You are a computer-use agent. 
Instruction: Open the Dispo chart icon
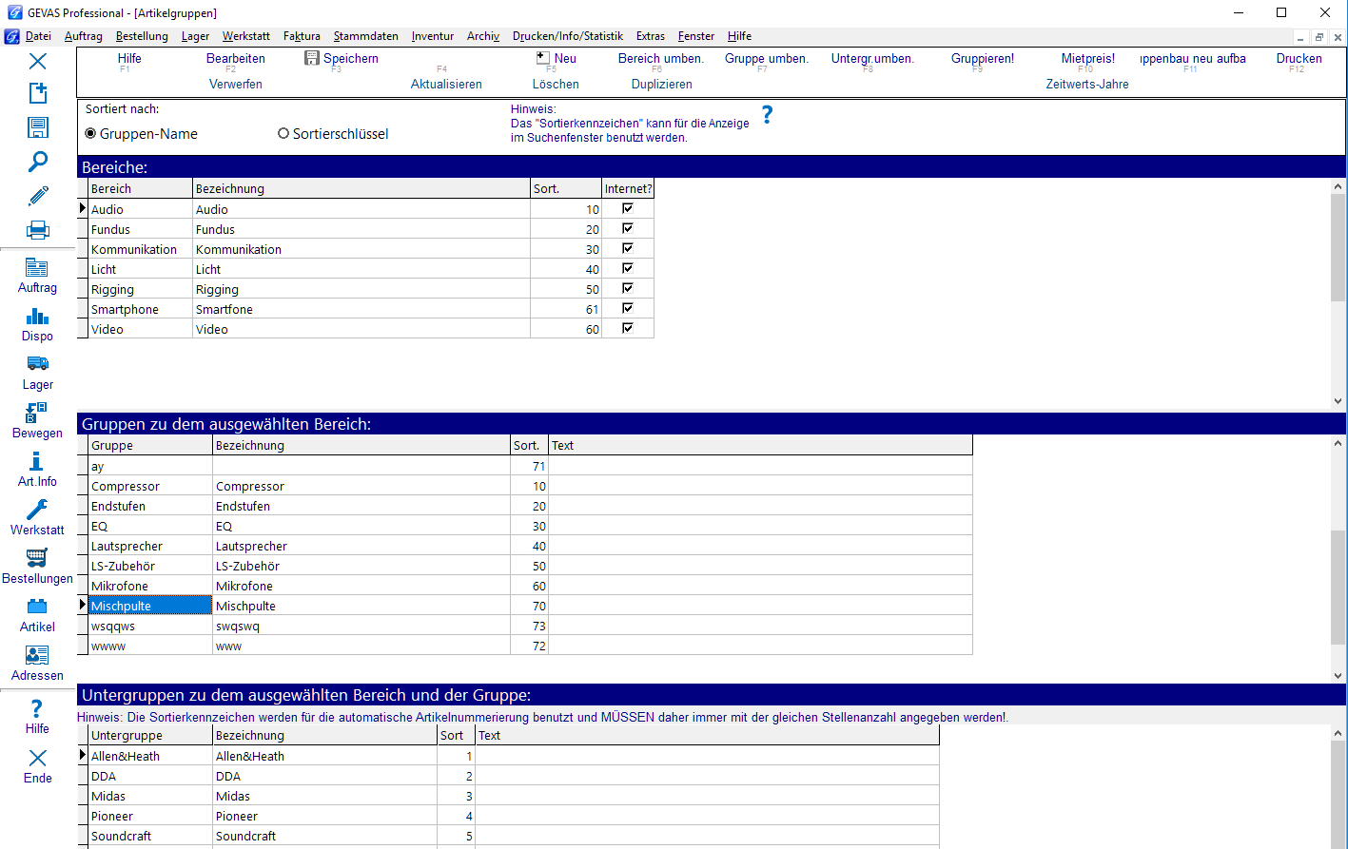(37, 317)
